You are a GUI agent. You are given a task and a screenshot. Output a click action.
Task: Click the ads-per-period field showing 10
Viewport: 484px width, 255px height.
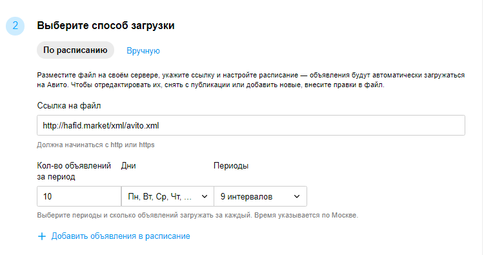click(x=79, y=196)
